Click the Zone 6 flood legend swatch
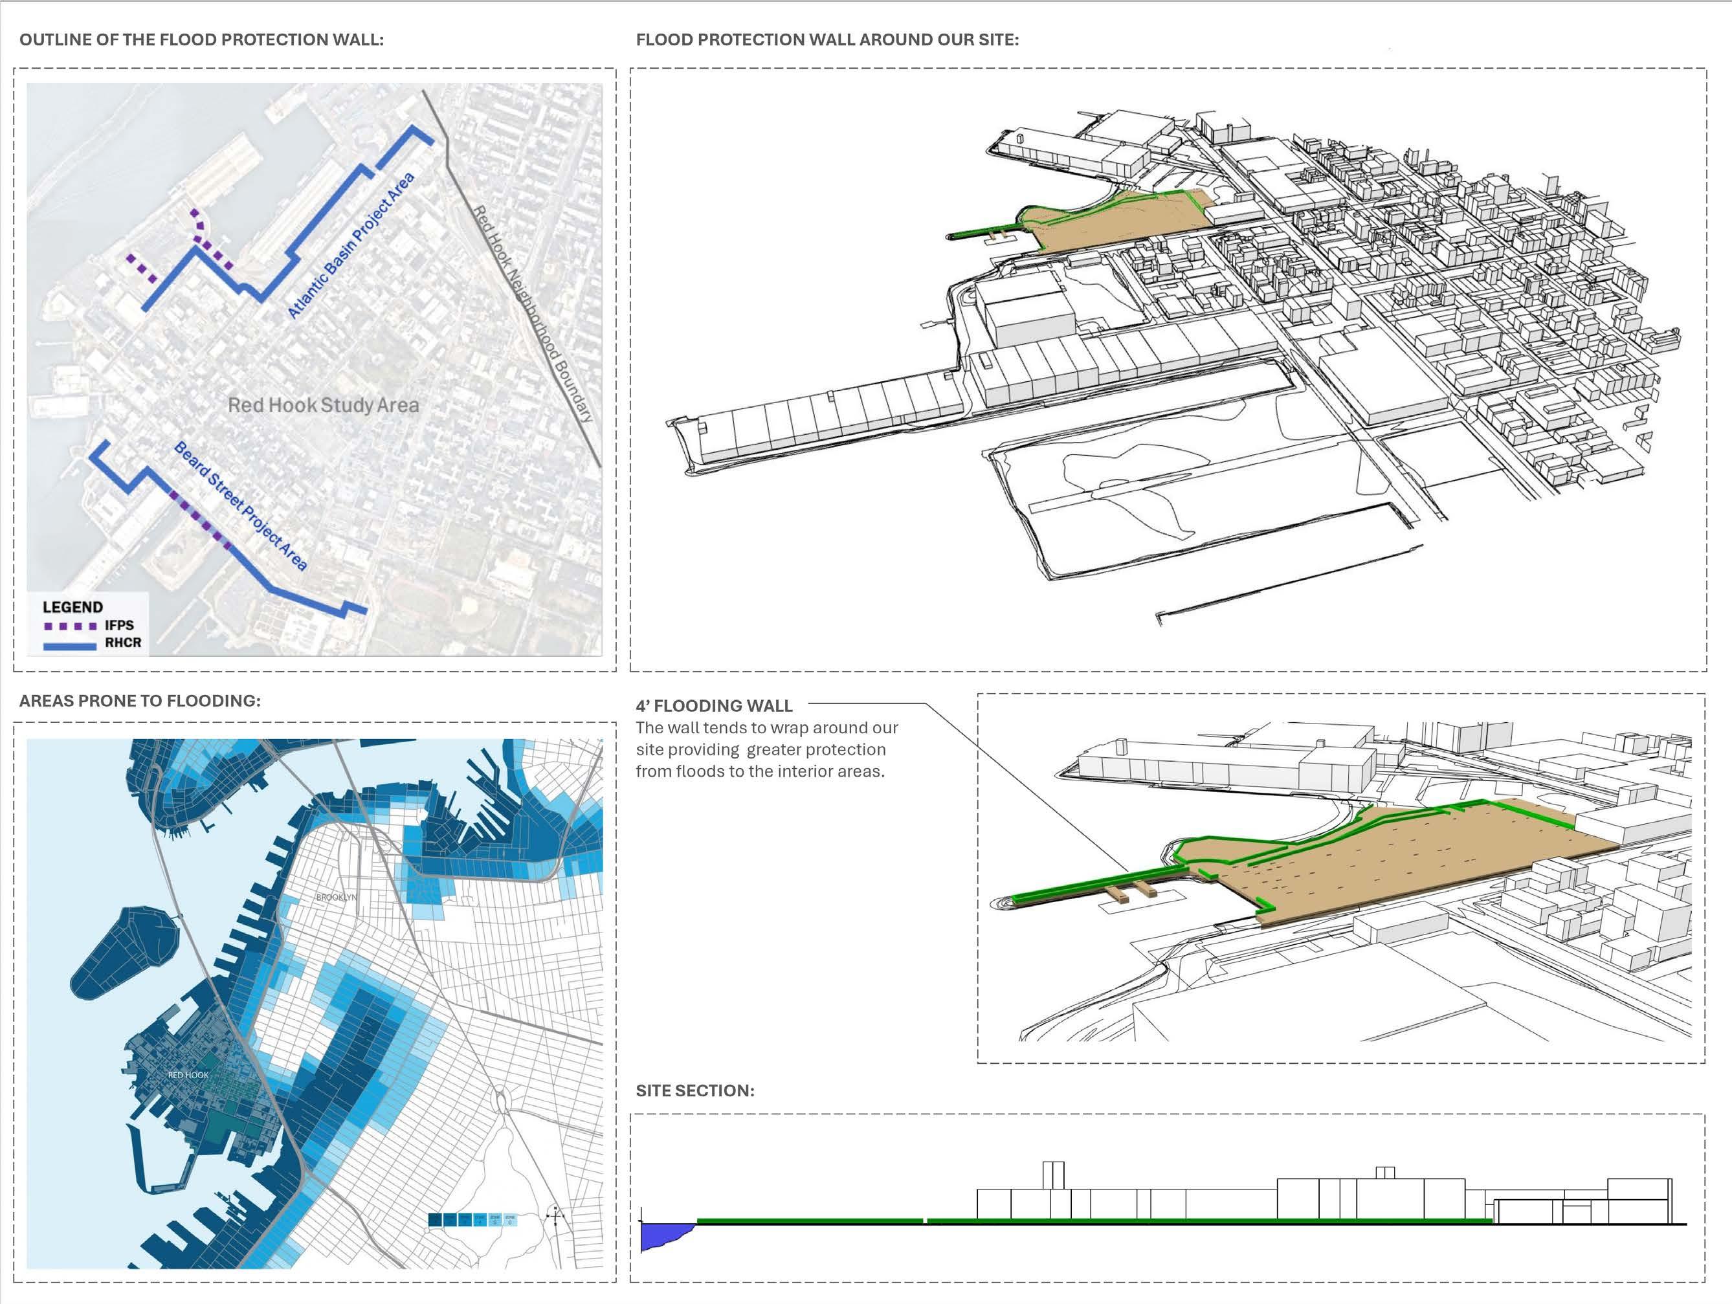1732x1304 pixels. coord(511,1221)
